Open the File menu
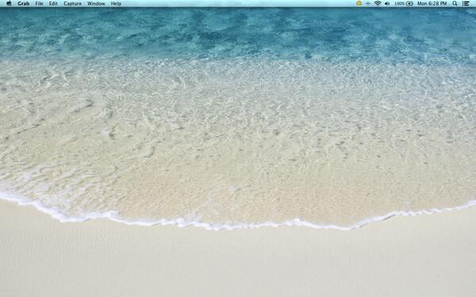The height and width of the screenshot is (297, 476). click(x=39, y=4)
